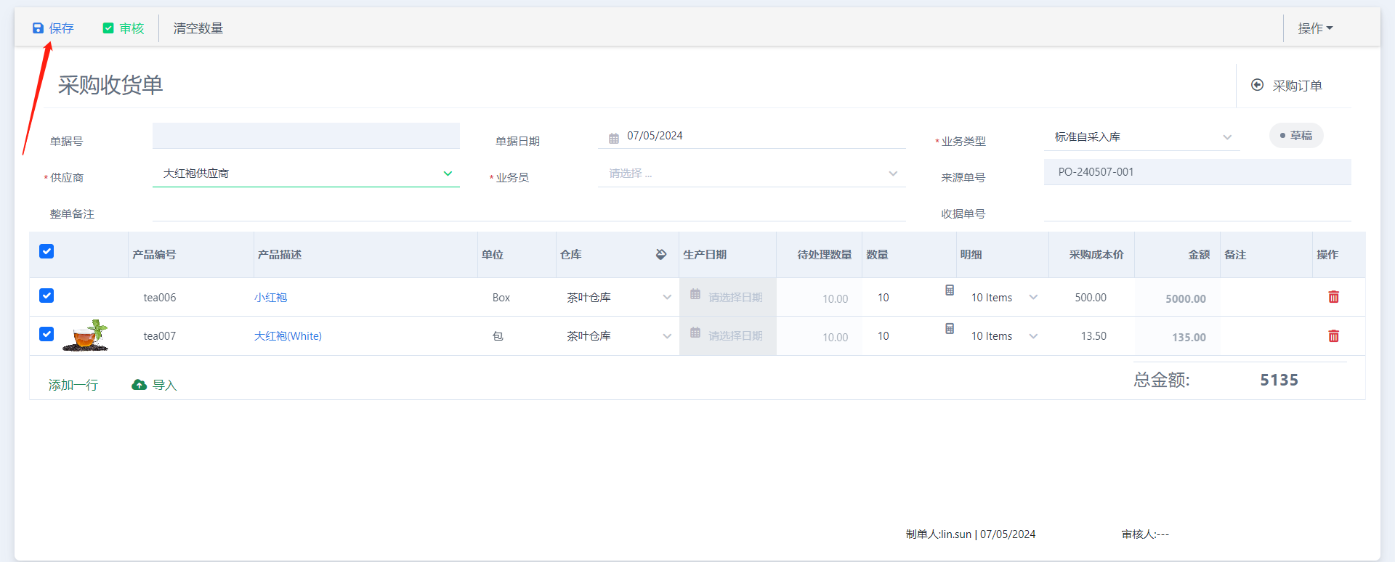1395x562 pixels.
Task: Open 茶叶仓库 dropdown for tea006
Action: tap(618, 298)
